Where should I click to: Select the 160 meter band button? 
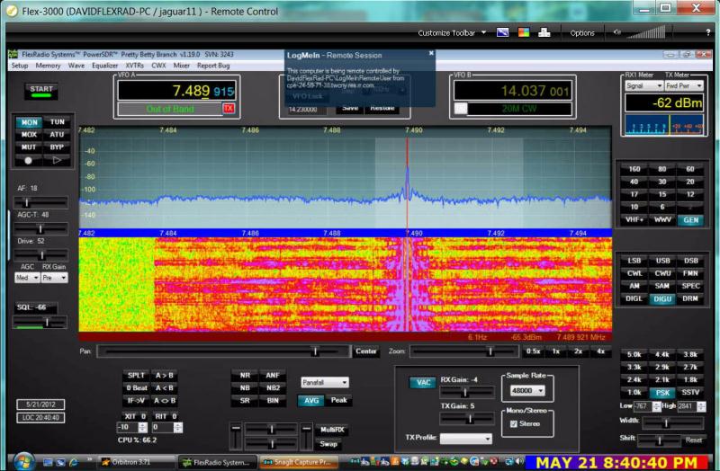point(634,169)
